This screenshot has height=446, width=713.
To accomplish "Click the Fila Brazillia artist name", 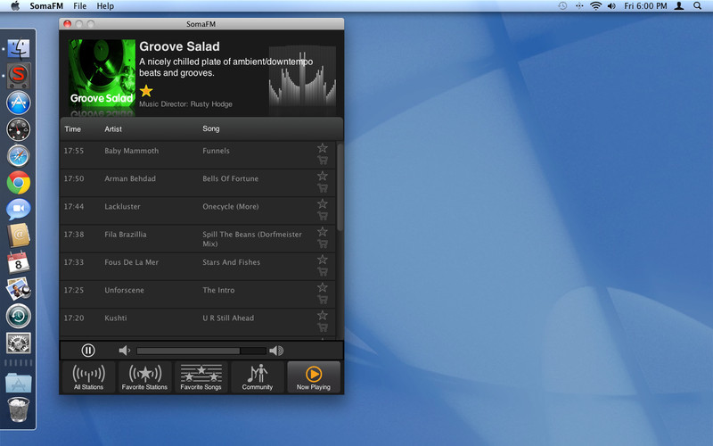I will click(x=126, y=235).
